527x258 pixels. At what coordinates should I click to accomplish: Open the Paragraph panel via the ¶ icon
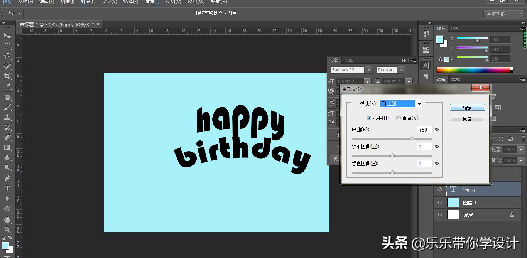pyautogui.click(x=426, y=77)
